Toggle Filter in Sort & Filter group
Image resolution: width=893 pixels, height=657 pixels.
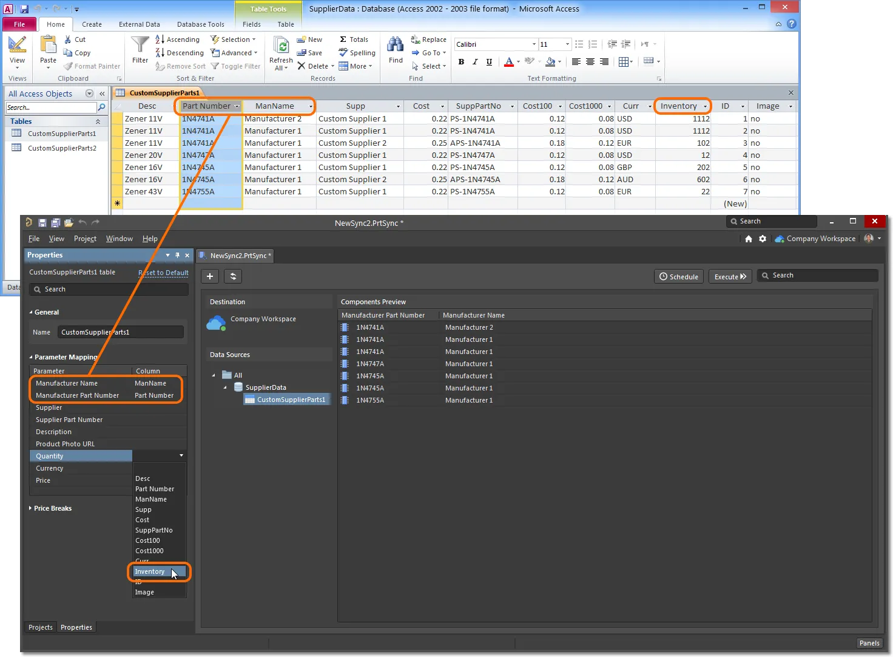(x=235, y=66)
